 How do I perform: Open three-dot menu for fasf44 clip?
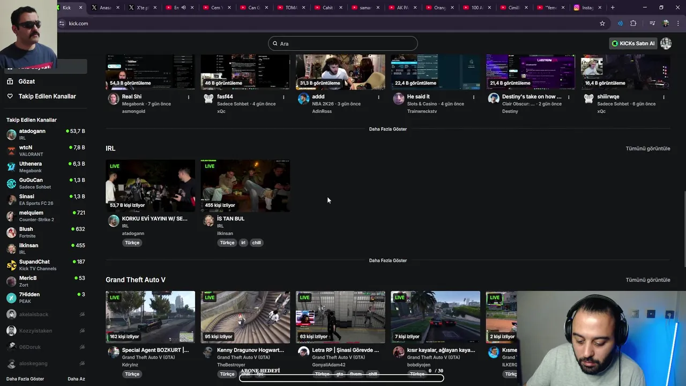pyautogui.click(x=284, y=97)
